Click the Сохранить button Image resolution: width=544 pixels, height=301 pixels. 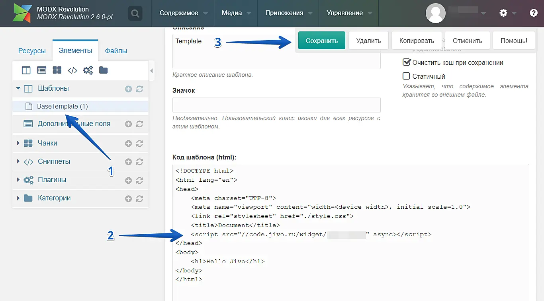click(x=321, y=41)
